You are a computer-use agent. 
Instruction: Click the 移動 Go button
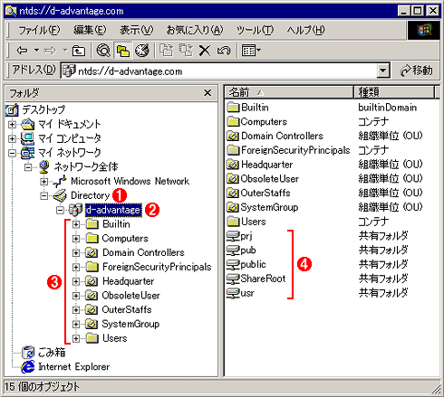416,71
